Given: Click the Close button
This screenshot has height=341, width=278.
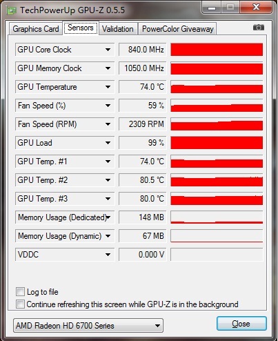Looking at the screenshot, I should (241, 323).
